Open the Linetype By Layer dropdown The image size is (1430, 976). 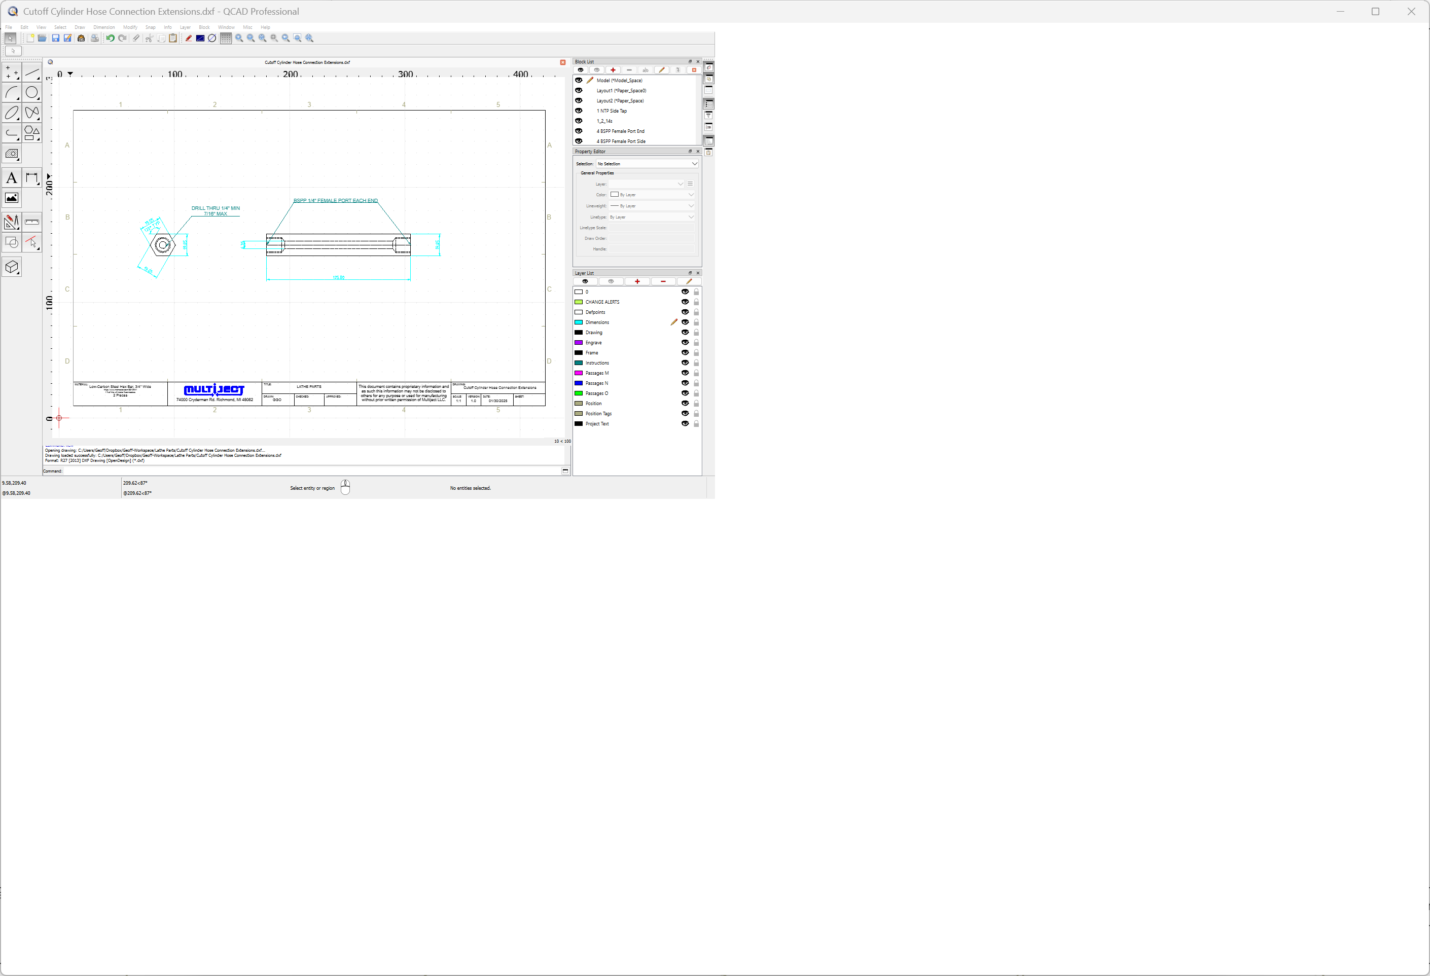[652, 217]
